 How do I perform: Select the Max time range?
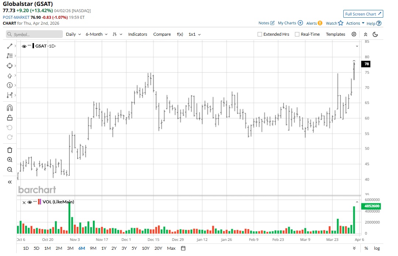[171, 248]
